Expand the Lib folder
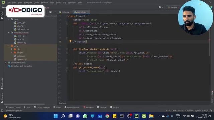214x120 pixels. point(12,49)
